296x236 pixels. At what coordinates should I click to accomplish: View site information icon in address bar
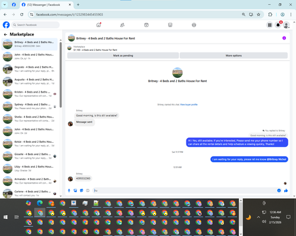point(31,15)
